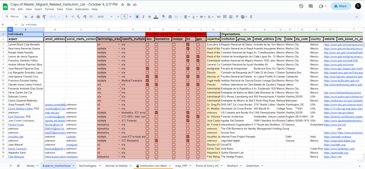365x169 pixels.
Task: Click the Print icon
Action: click(38, 17)
